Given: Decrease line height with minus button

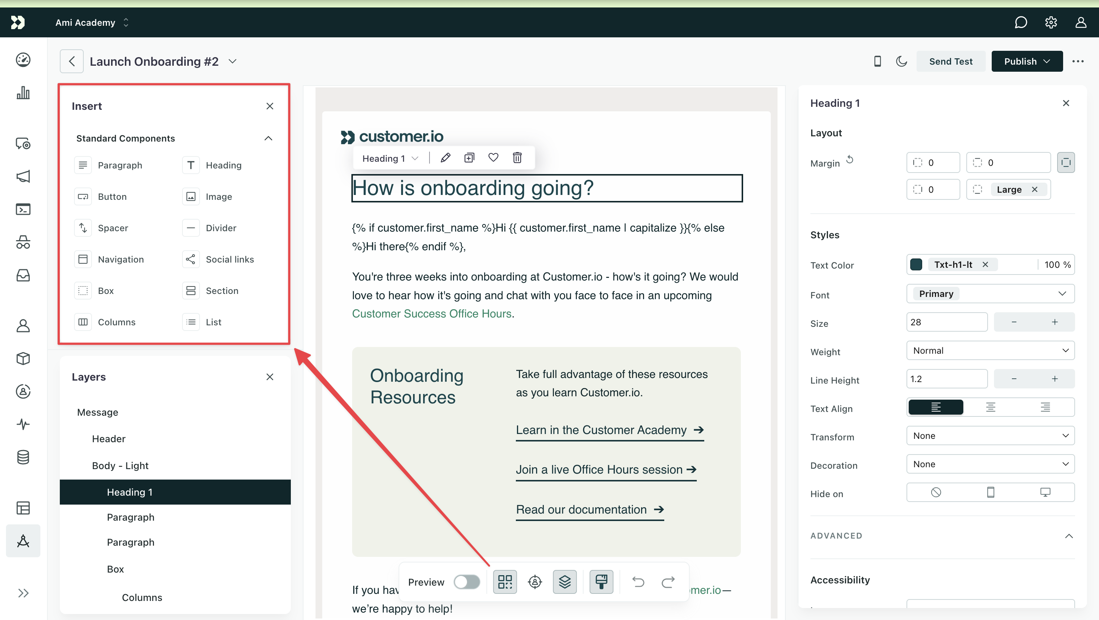Looking at the screenshot, I should coord(1014,379).
